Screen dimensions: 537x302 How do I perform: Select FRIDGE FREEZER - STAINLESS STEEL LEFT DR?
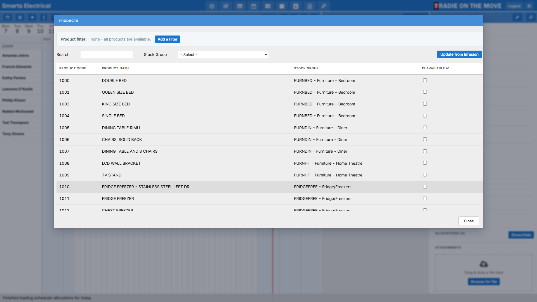(x=146, y=187)
